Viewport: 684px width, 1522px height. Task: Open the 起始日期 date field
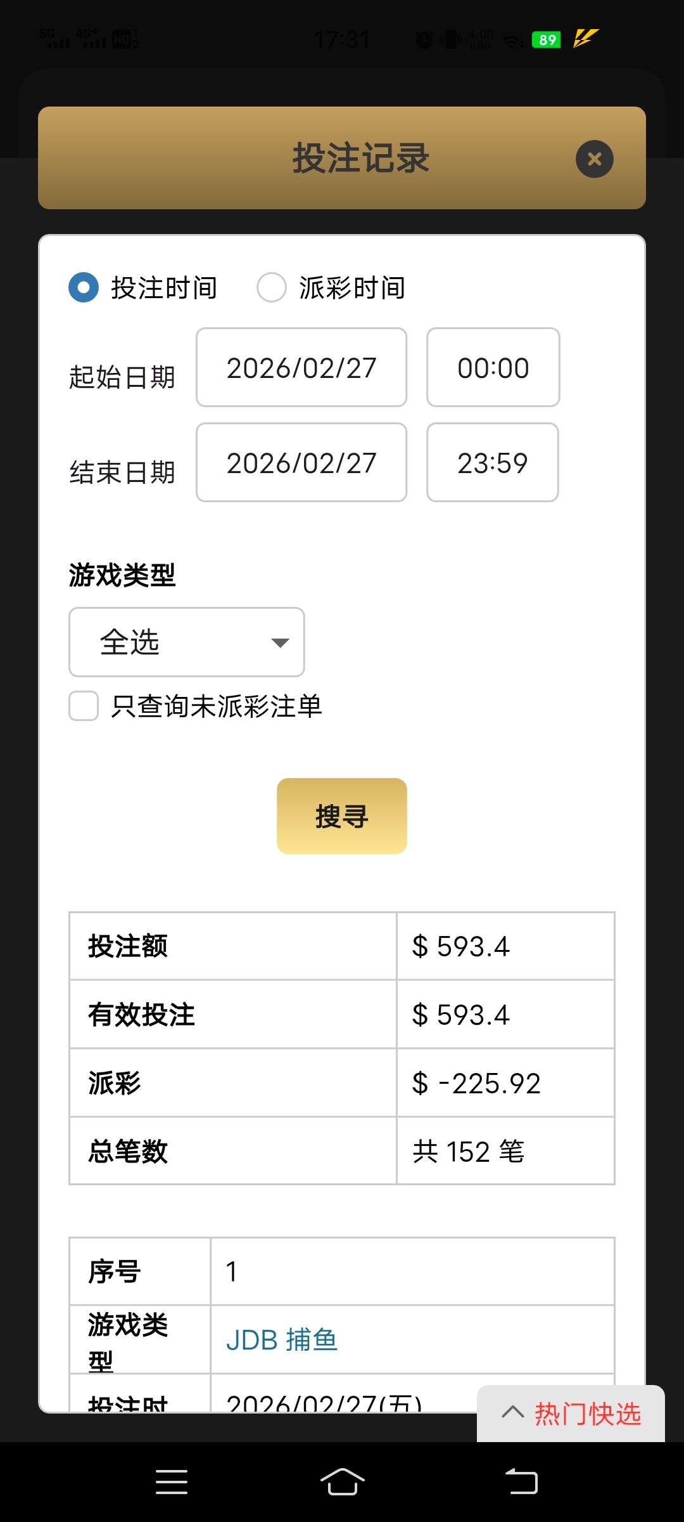[x=301, y=368]
